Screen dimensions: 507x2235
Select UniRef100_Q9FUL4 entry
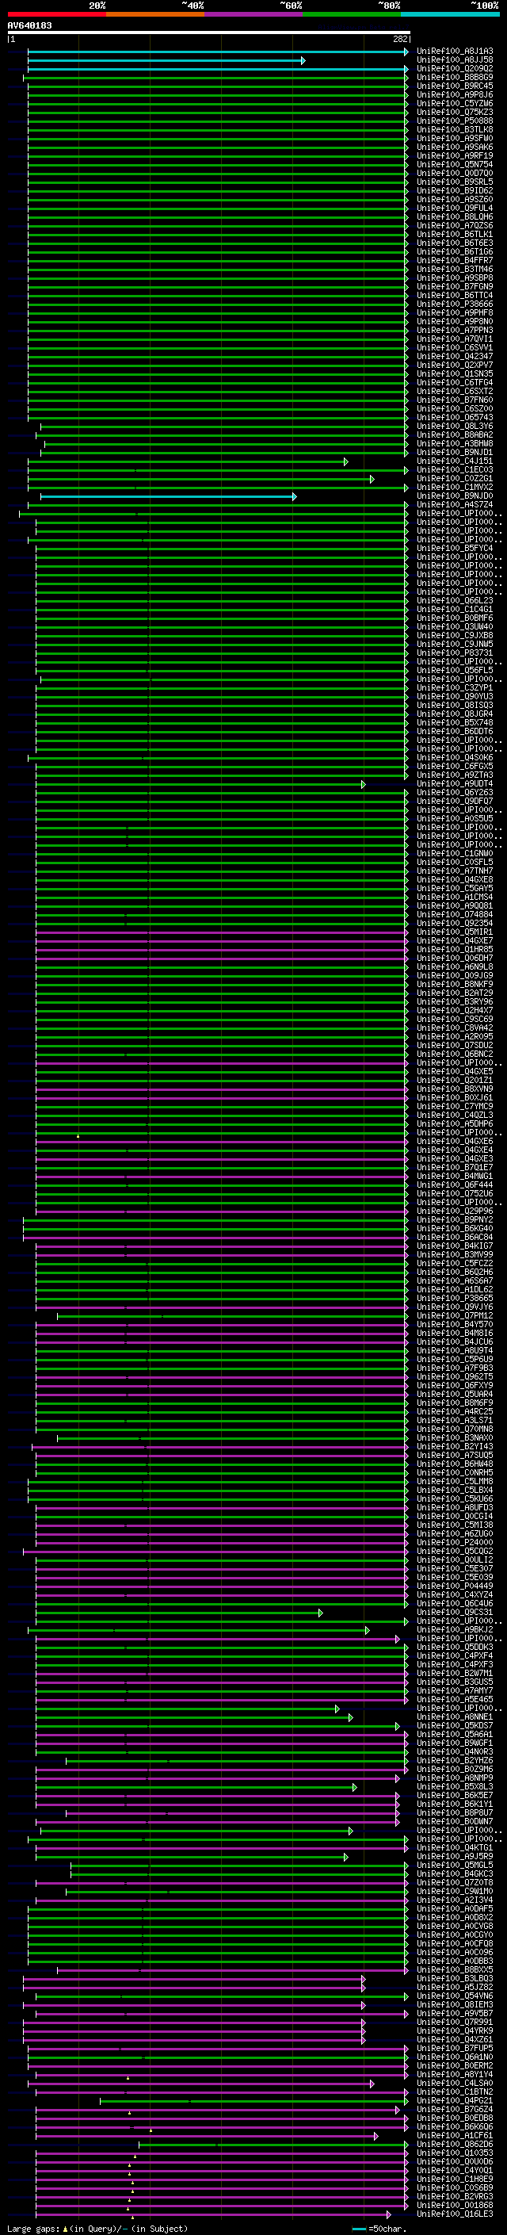(x=455, y=209)
